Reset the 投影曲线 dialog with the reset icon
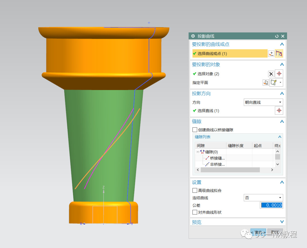Screen dimensions: 307x248 pyautogui.click(x=277, y=36)
